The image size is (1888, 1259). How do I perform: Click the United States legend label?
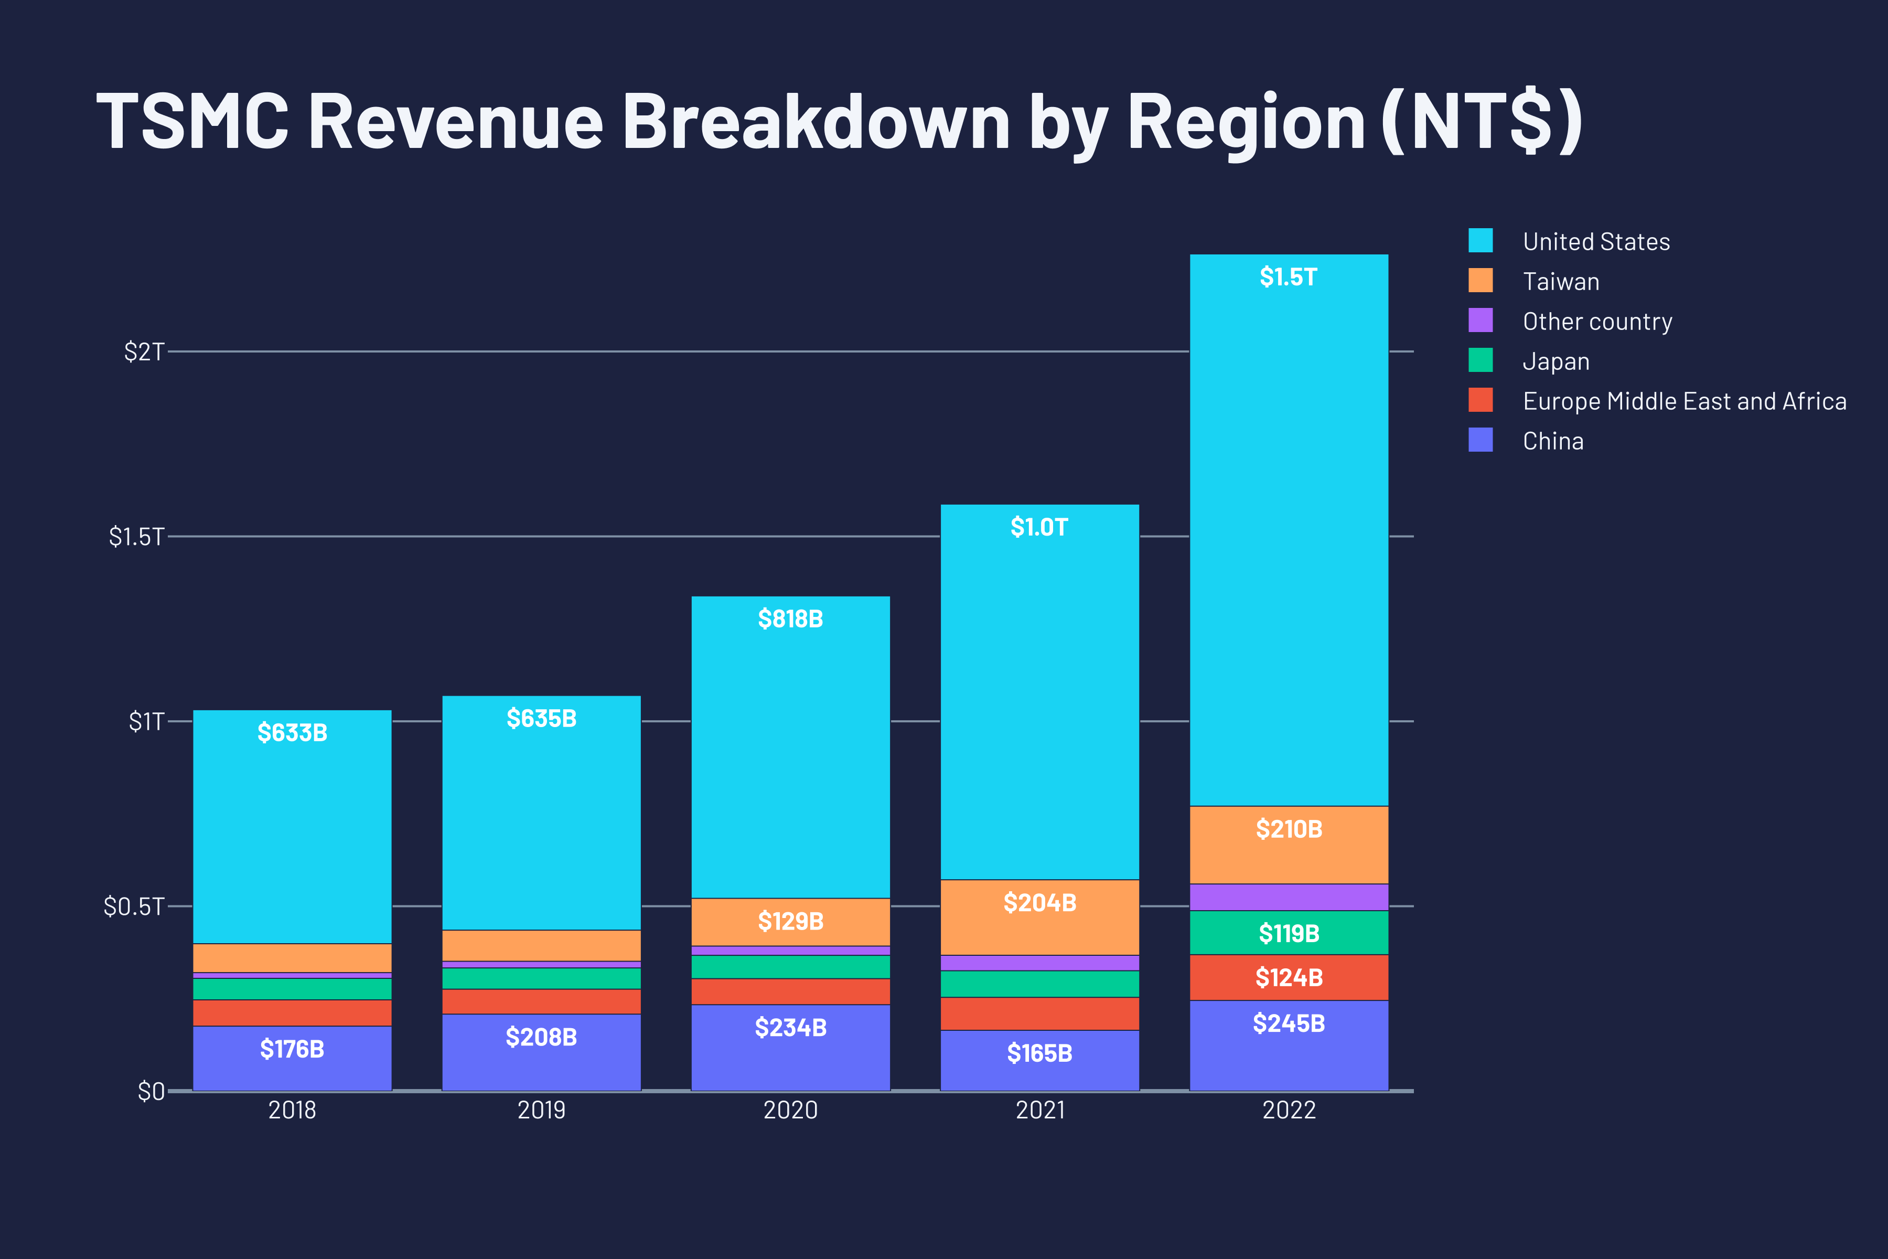coord(1596,242)
